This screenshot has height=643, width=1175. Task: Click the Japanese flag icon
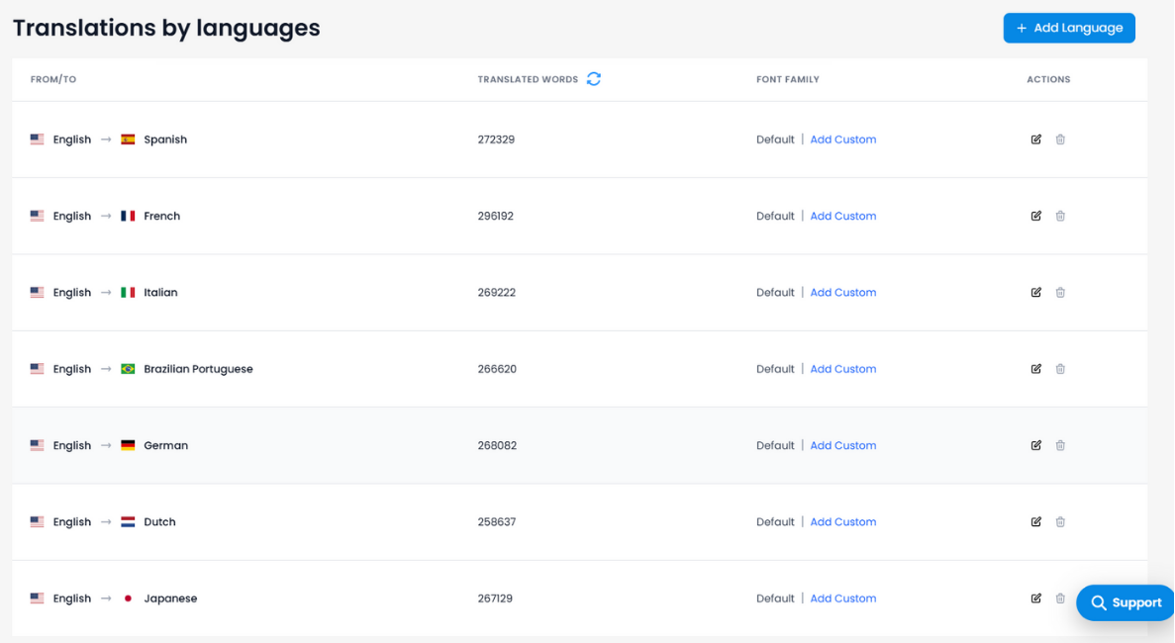click(127, 597)
